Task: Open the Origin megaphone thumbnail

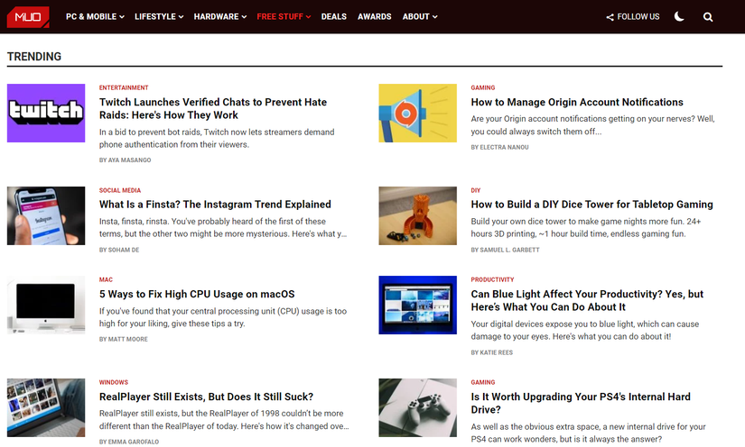Action: pyautogui.click(x=417, y=113)
